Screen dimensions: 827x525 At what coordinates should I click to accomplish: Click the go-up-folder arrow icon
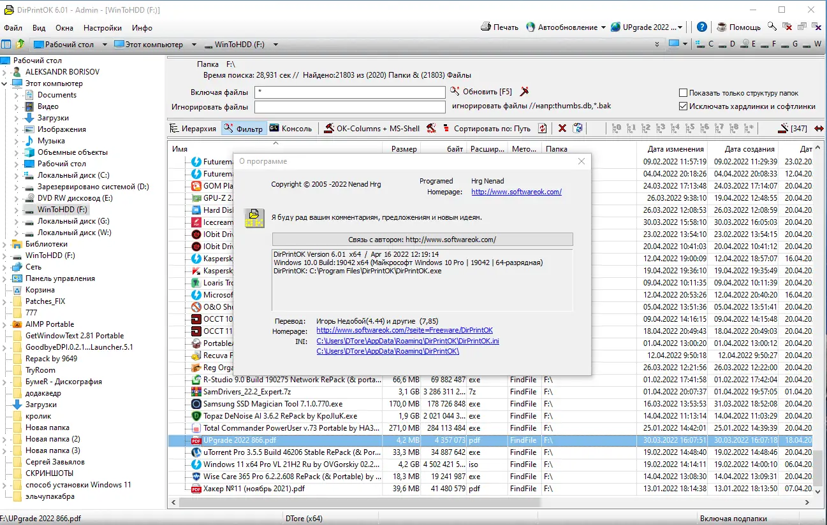coord(20,45)
